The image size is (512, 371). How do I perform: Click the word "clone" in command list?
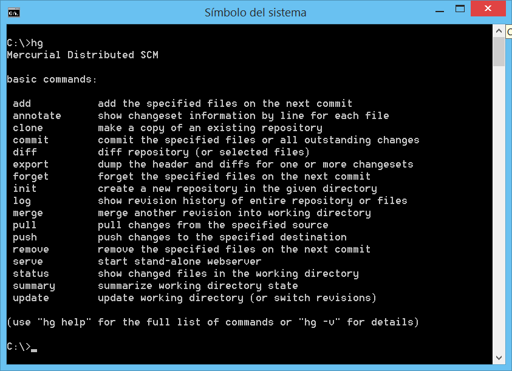click(x=28, y=128)
